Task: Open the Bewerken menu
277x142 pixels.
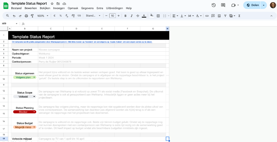Action: [x=30, y=8]
